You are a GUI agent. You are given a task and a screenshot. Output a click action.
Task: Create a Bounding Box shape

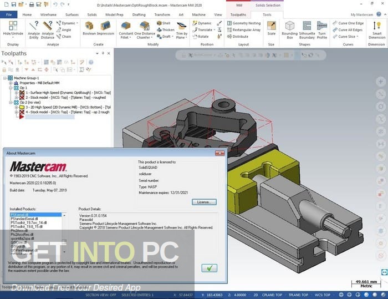tap(289, 30)
